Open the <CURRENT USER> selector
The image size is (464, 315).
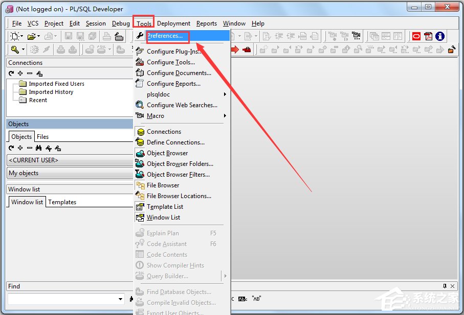point(70,160)
